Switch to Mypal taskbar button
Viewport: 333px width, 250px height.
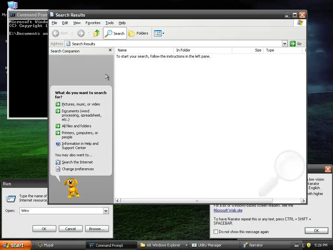pos(60,245)
